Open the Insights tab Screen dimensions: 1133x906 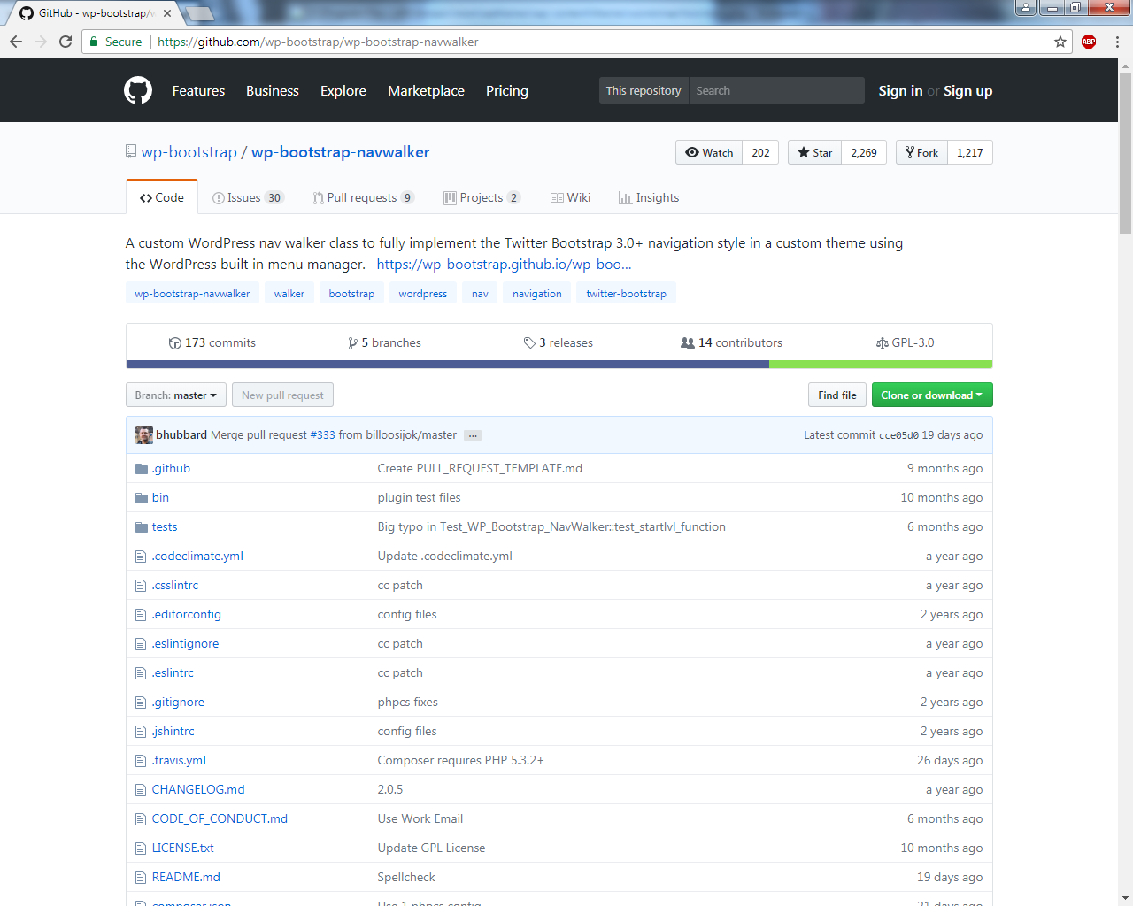649,197
